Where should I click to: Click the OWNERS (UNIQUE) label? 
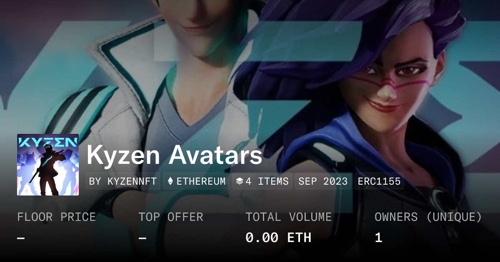click(x=428, y=217)
